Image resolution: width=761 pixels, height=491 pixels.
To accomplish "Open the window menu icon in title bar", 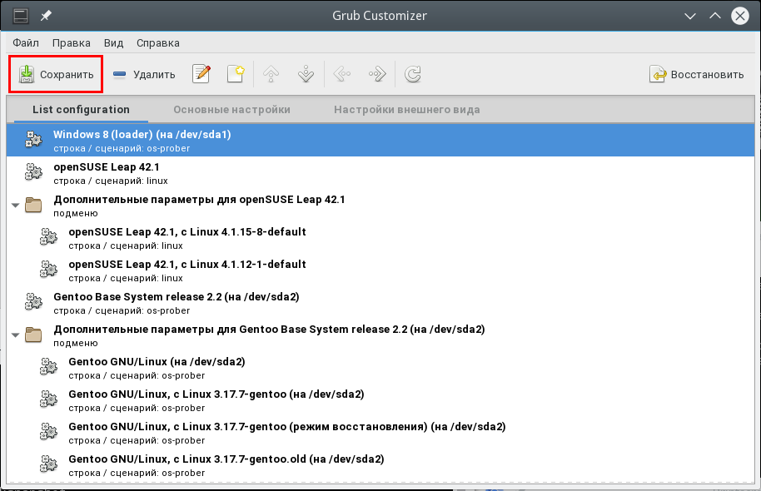I will pyautogui.click(x=21, y=16).
